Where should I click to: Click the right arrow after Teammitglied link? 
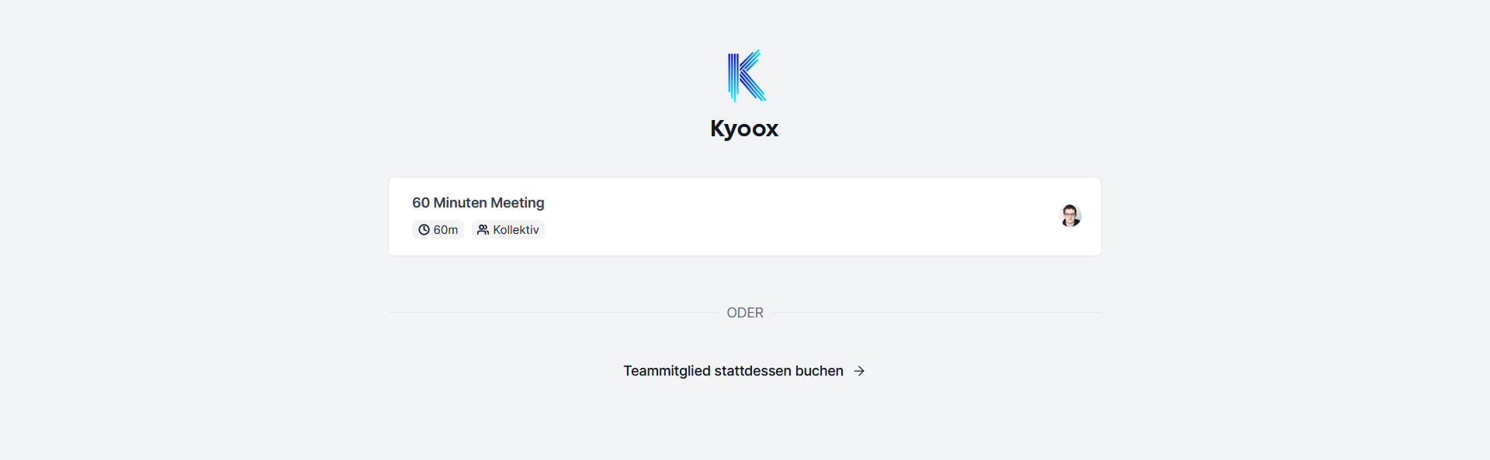[x=859, y=371]
